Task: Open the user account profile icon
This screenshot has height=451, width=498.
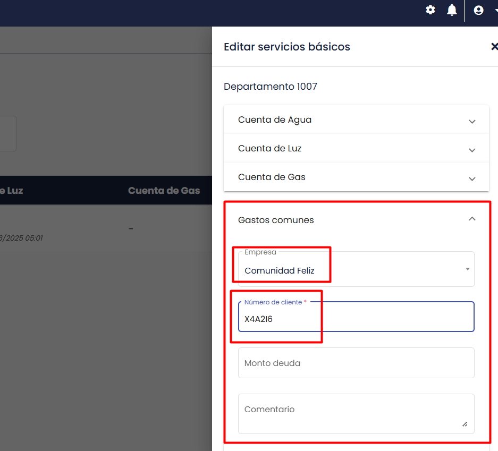Action: pos(478,10)
